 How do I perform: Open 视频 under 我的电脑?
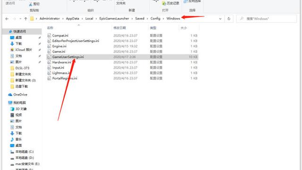18,115
